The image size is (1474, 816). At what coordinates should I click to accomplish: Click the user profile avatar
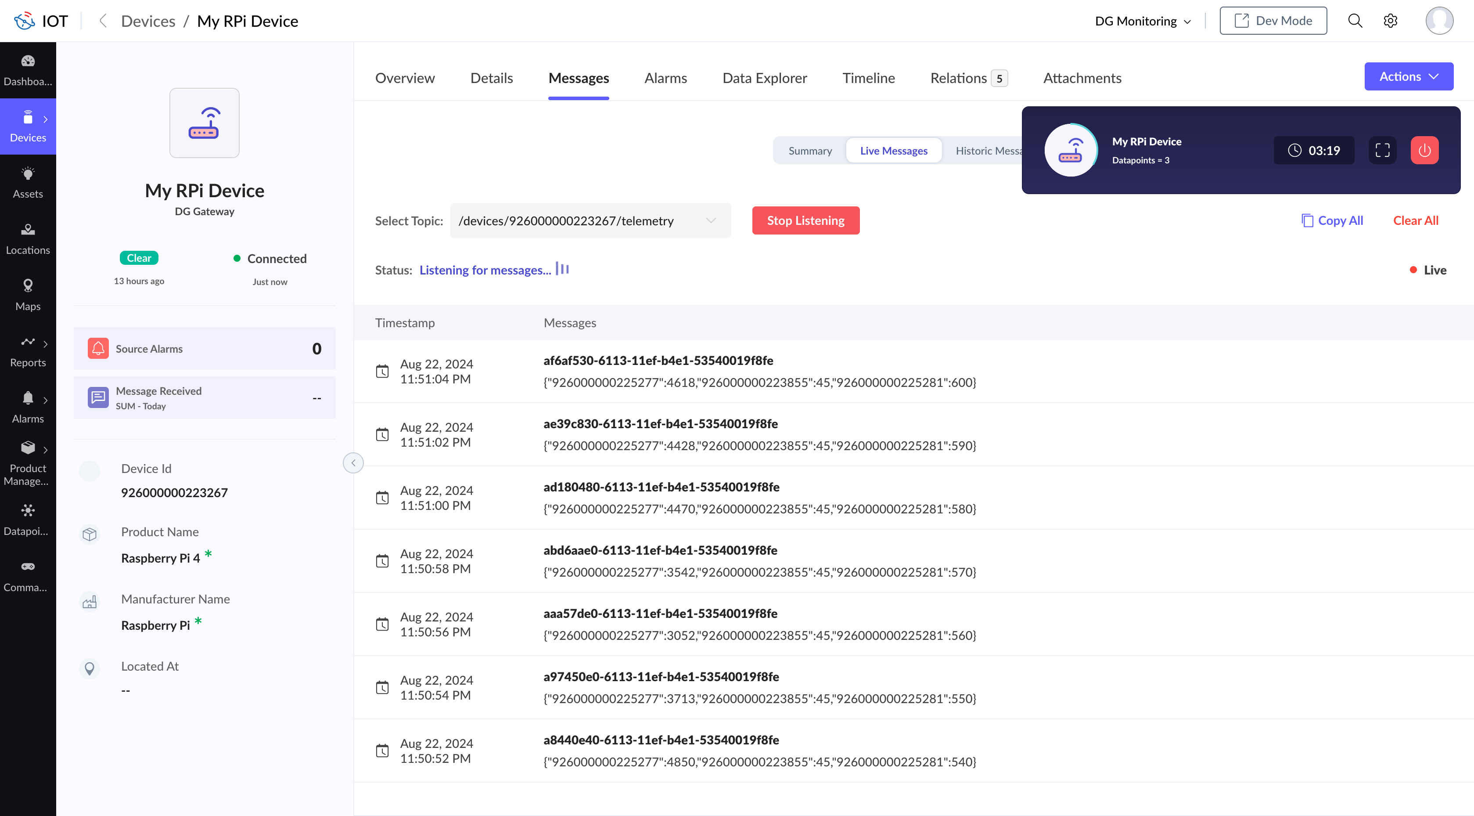point(1438,21)
